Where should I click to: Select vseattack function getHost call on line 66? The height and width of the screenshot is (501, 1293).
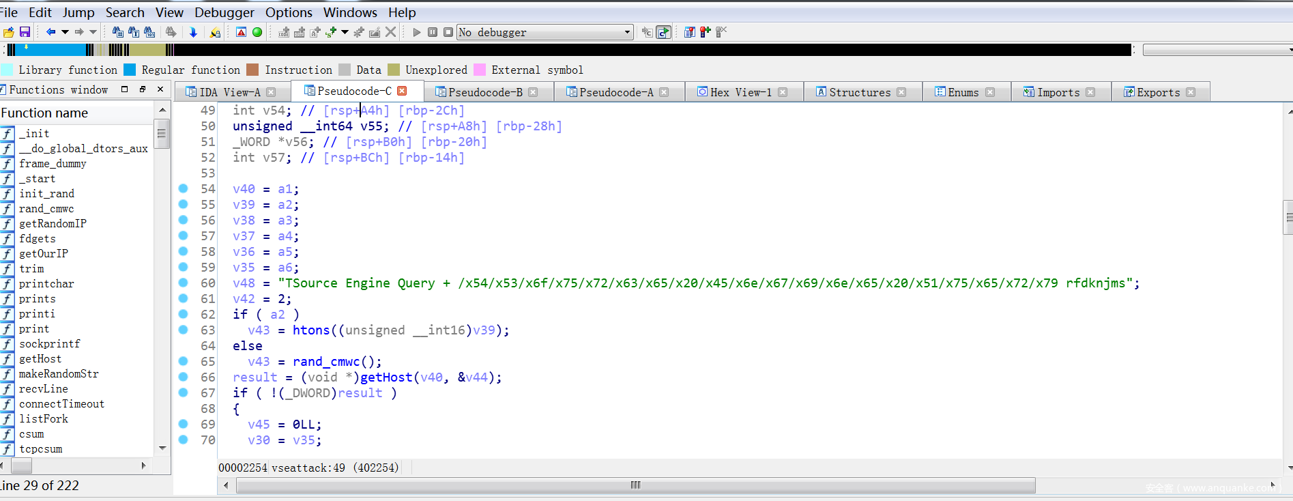coord(386,377)
